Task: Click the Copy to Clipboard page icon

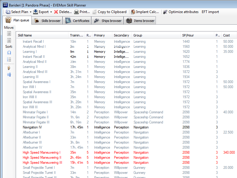Action: coord(95,12)
